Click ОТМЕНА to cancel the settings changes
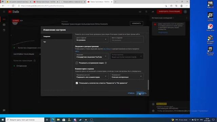The image size is (217, 122). click(131, 93)
